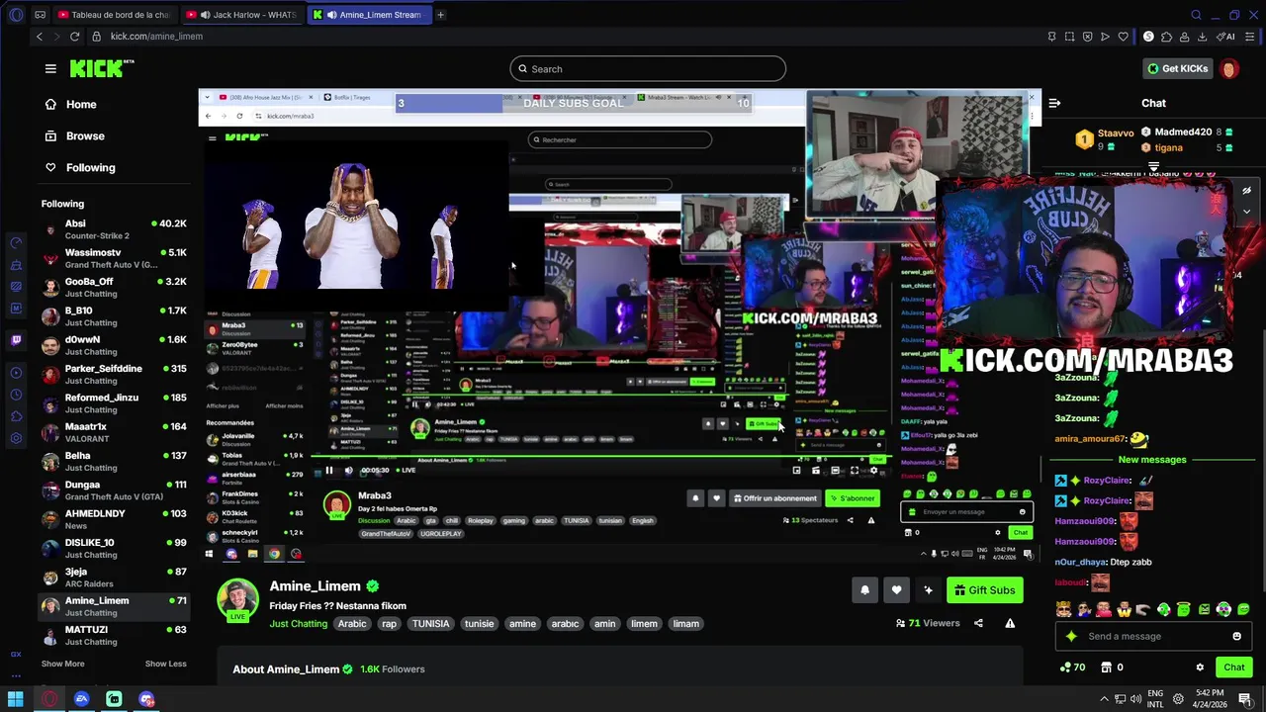Open Opera easy setup sliders icon
The width and height of the screenshot is (1266, 712).
(x=1251, y=37)
